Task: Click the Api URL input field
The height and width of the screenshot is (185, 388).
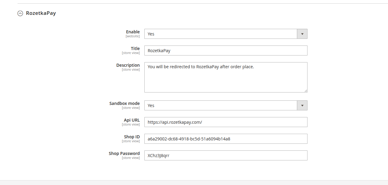Action: 226,122
